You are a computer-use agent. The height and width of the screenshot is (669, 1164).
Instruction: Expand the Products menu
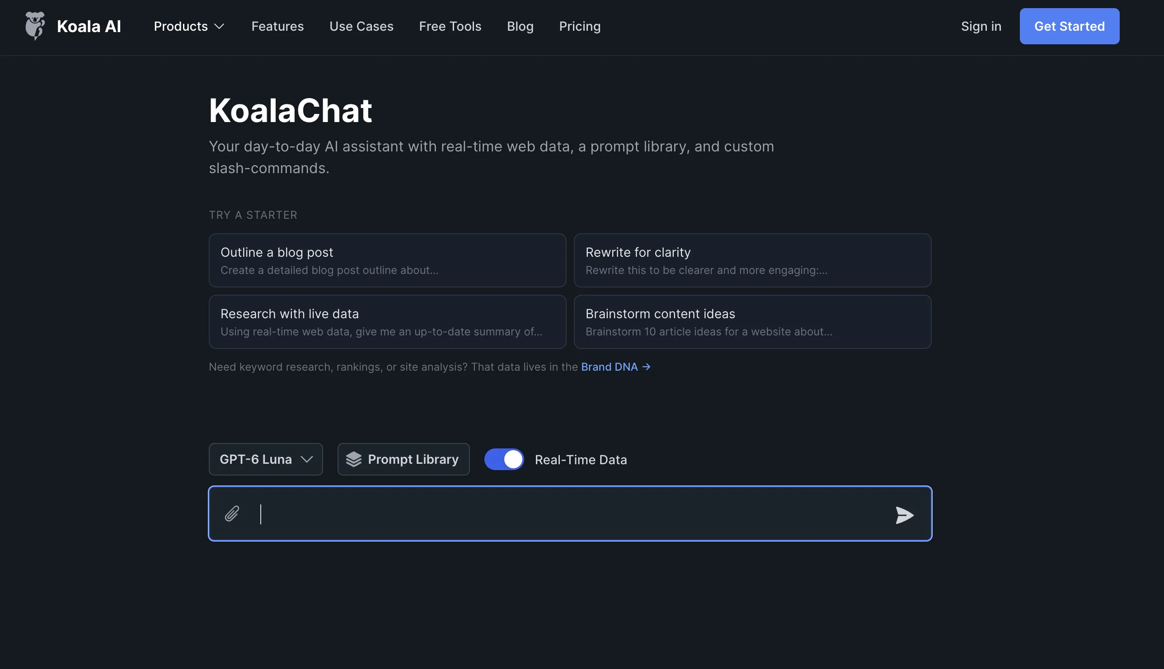(189, 26)
